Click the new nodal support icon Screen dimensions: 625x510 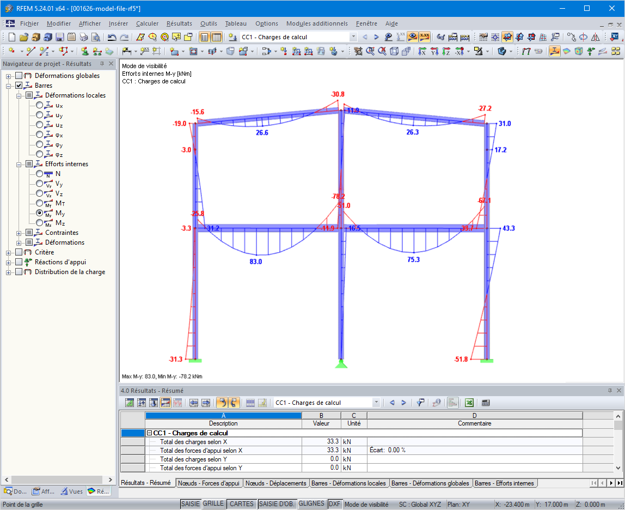click(x=84, y=51)
